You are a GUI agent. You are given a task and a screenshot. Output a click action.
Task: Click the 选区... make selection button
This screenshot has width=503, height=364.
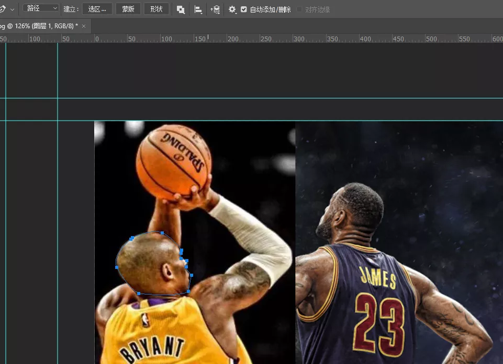coord(97,9)
